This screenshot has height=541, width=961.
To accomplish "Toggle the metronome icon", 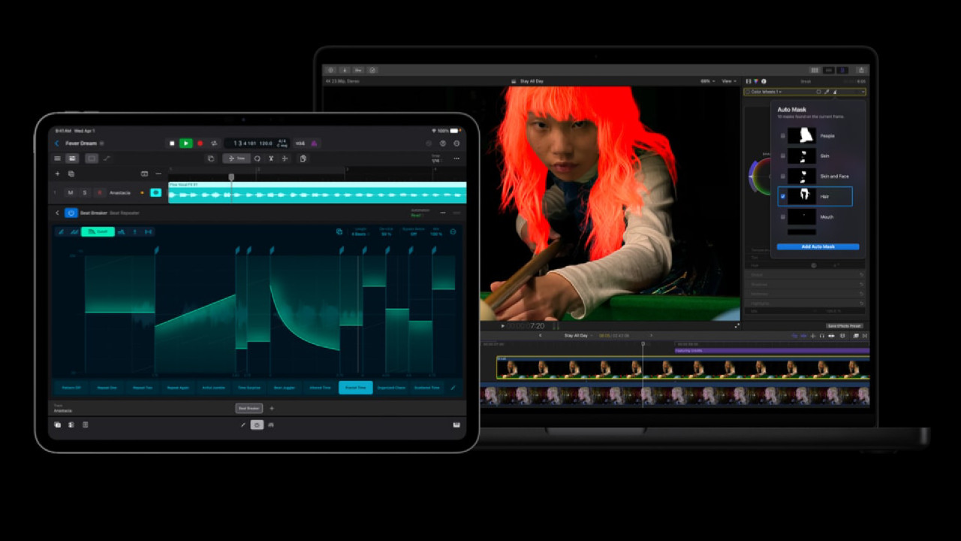I will click(315, 144).
